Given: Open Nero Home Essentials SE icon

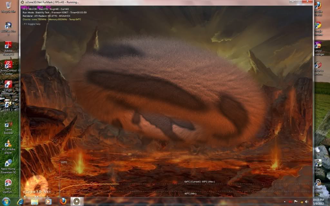Looking at the screenshot, I should point(8,167).
